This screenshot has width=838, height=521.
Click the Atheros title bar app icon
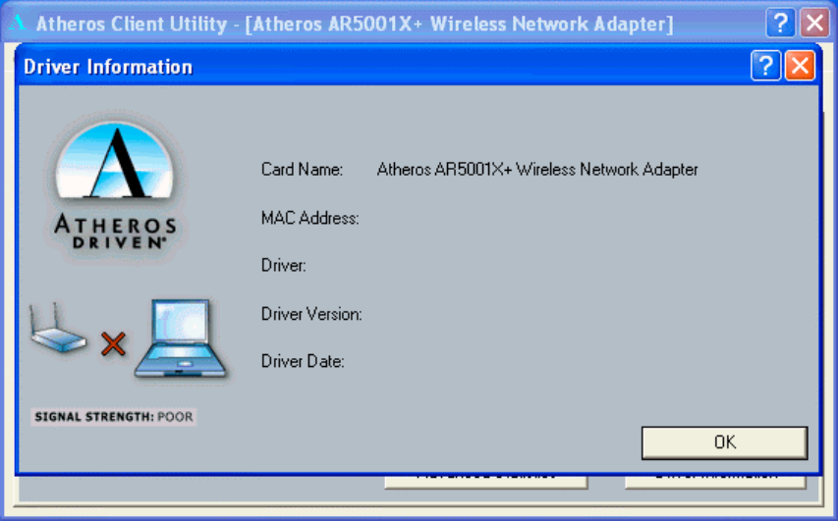click(18, 23)
